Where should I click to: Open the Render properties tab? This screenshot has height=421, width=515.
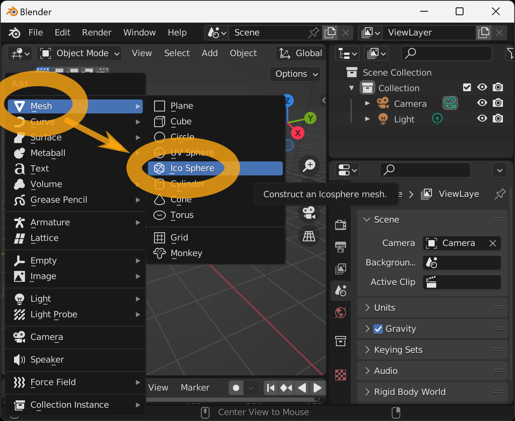[x=341, y=225]
